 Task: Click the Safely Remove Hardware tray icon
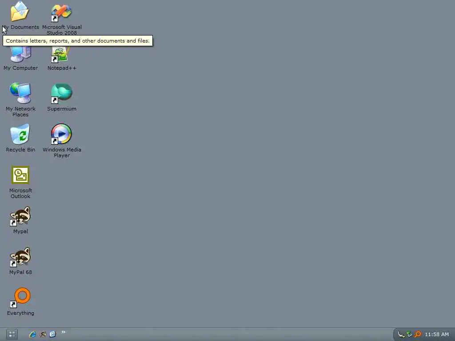[x=401, y=335]
